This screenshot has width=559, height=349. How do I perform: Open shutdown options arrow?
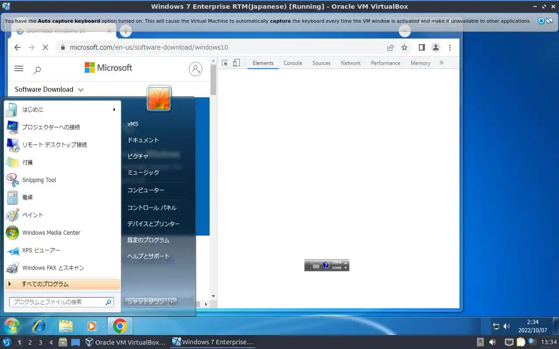(x=173, y=301)
